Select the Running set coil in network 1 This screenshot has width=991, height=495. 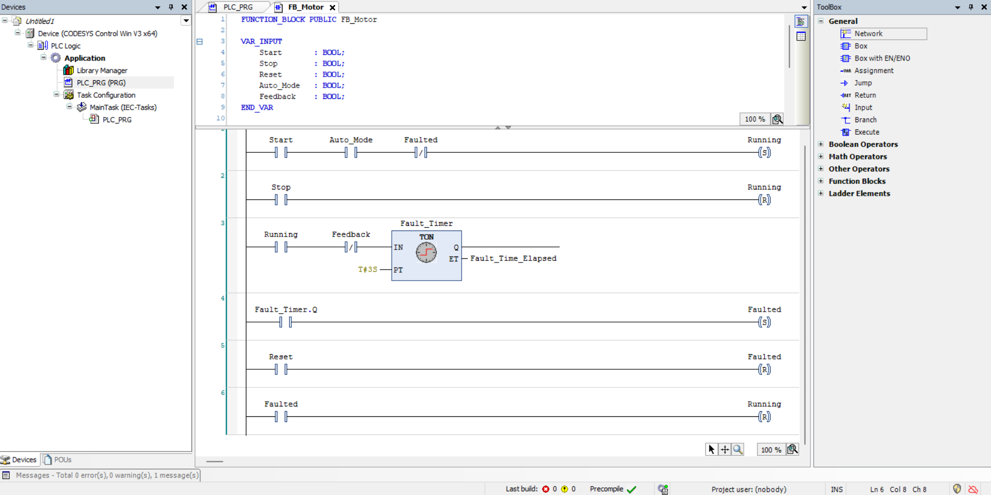(x=764, y=152)
